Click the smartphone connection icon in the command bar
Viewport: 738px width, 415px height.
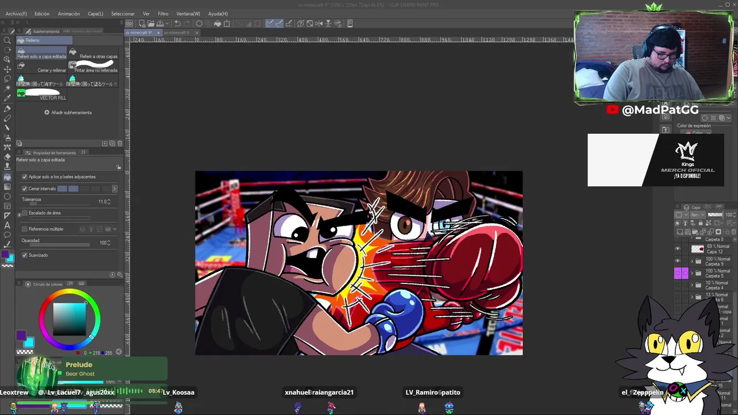[349, 24]
